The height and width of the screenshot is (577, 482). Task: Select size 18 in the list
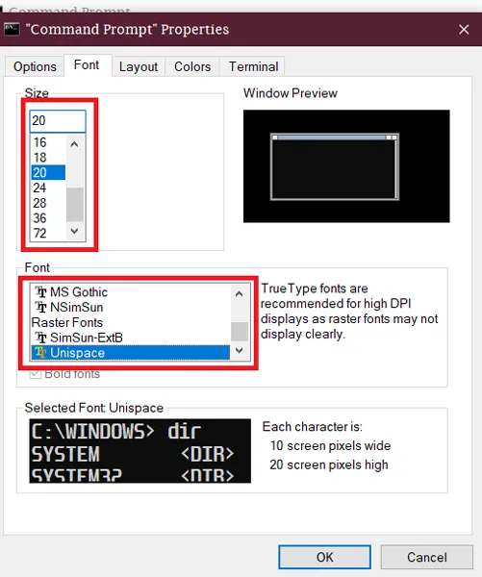48,158
